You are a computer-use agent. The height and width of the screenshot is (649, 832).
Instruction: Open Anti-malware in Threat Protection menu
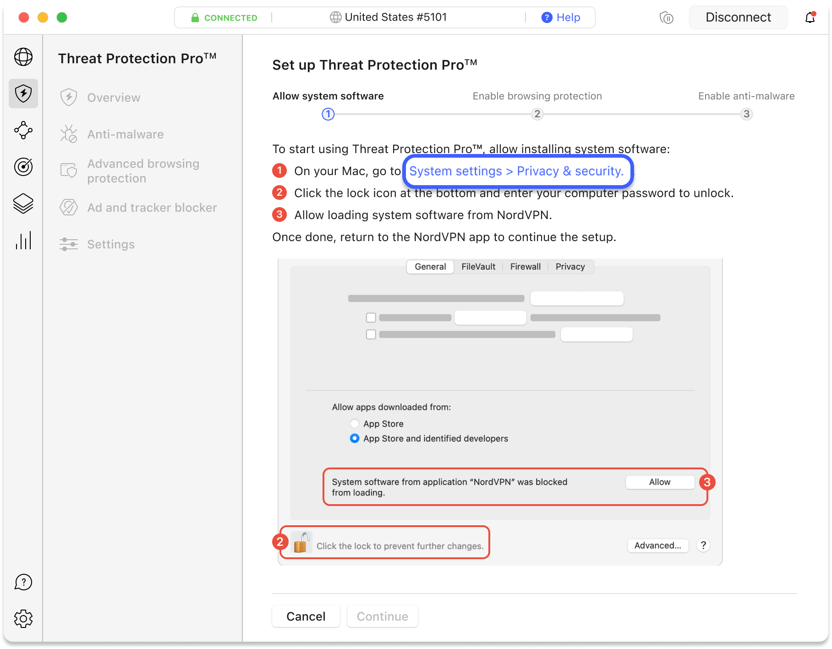tap(125, 134)
